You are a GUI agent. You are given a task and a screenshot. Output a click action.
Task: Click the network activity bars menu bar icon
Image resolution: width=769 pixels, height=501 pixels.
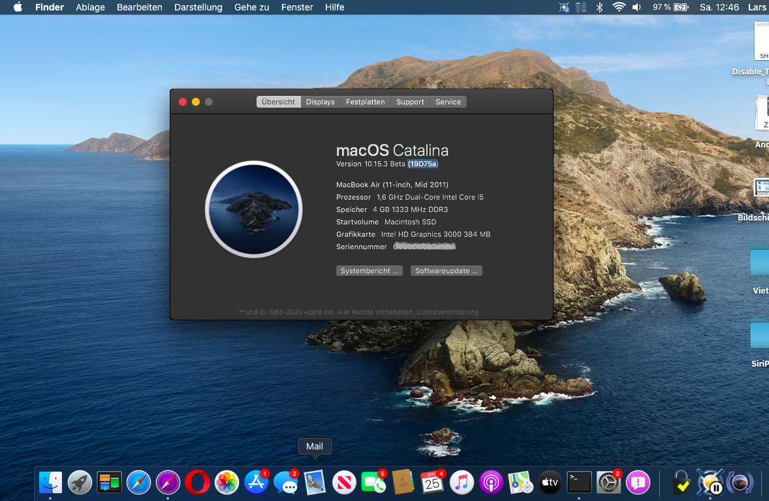click(x=581, y=7)
